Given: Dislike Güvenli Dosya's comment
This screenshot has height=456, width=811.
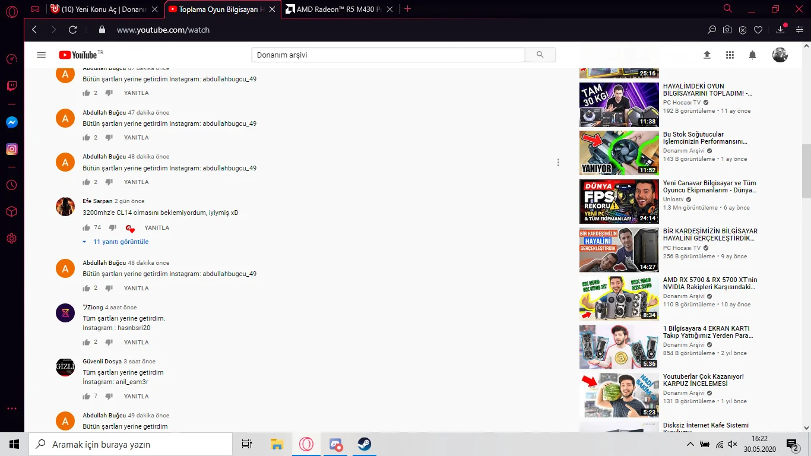Looking at the screenshot, I should pos(109,396).
